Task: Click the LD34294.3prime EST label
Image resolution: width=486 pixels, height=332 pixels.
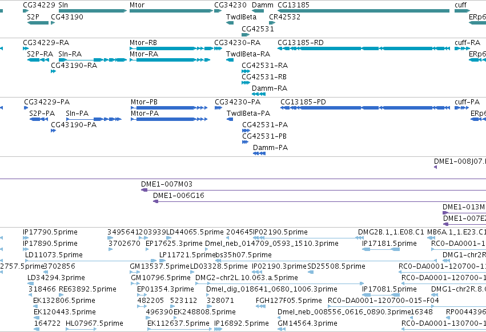Action: (56, 278)
